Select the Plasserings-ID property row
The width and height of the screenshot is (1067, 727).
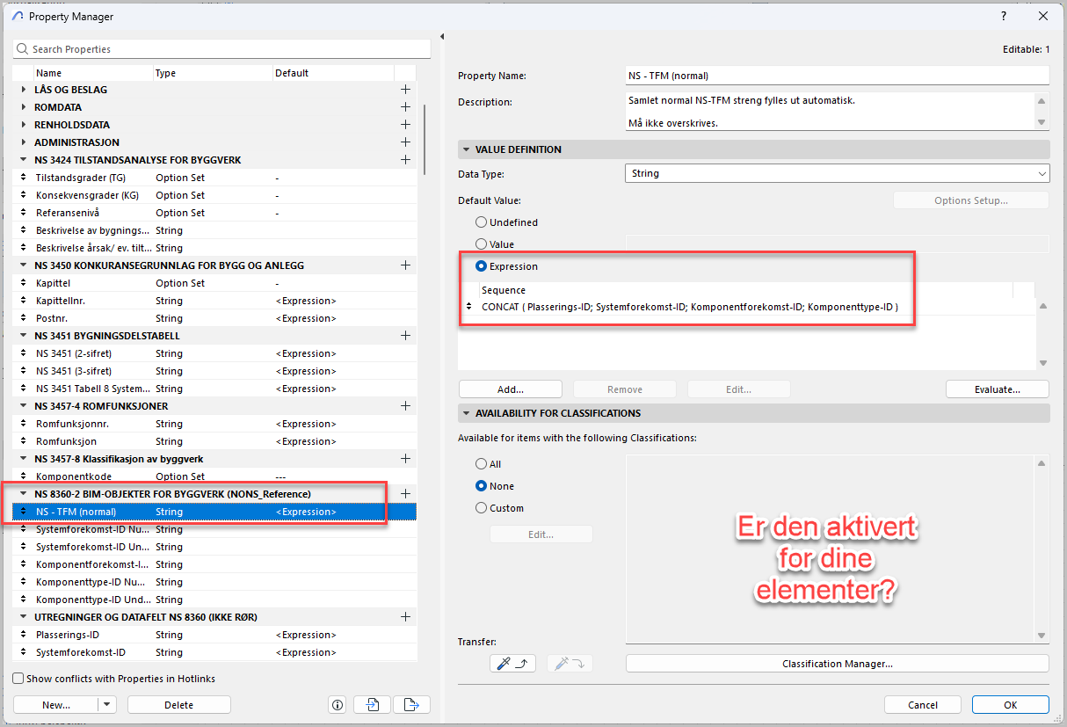click(68, 635)
